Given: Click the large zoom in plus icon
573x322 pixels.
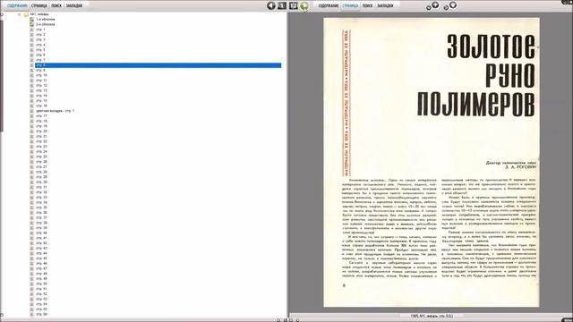Looking at the screenshot, I should coord(435,4).
